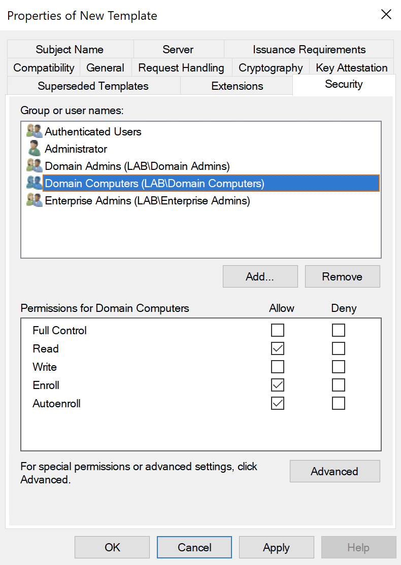Click the Domain Computers group icon
This screenshot has height=565, width=401.
tap(34, 184)
